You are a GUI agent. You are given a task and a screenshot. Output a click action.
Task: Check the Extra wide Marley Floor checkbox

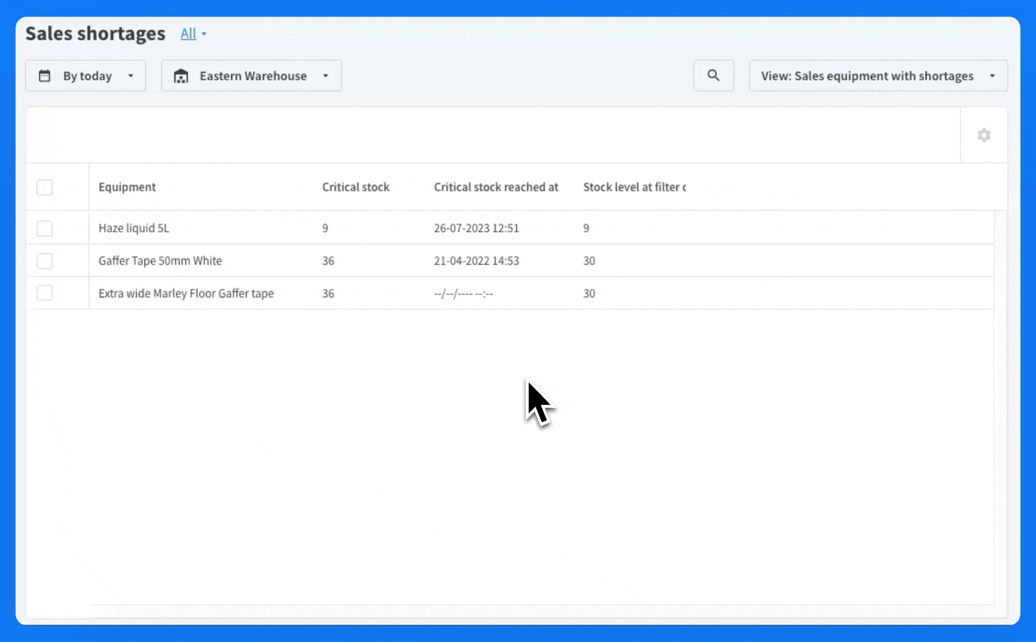point(45,293)
